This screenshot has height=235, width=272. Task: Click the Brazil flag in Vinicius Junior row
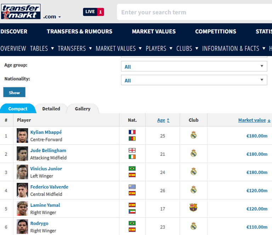132,169
